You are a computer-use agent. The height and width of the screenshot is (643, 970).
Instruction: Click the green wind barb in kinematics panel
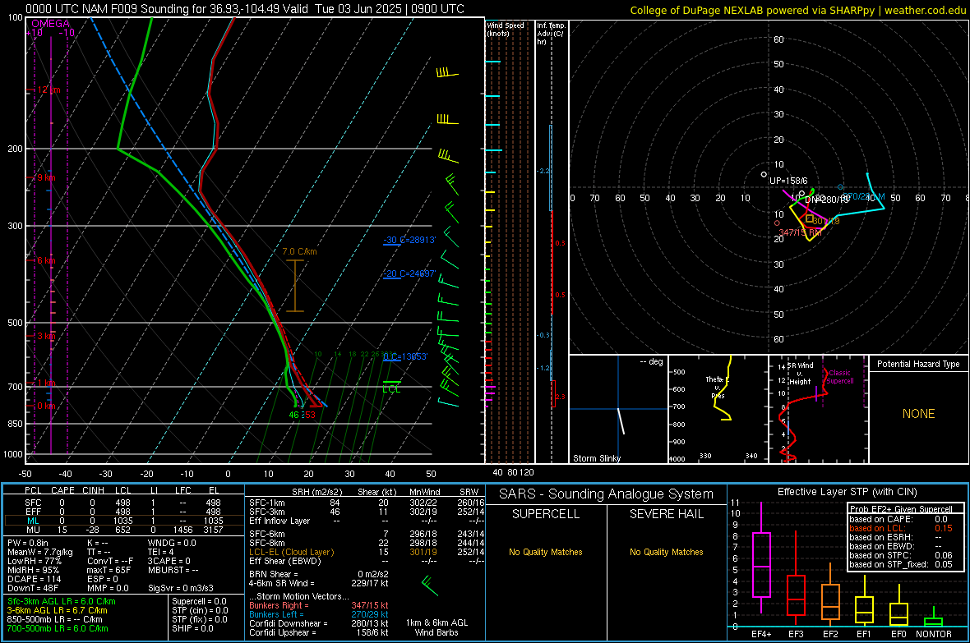click(429, 586)
